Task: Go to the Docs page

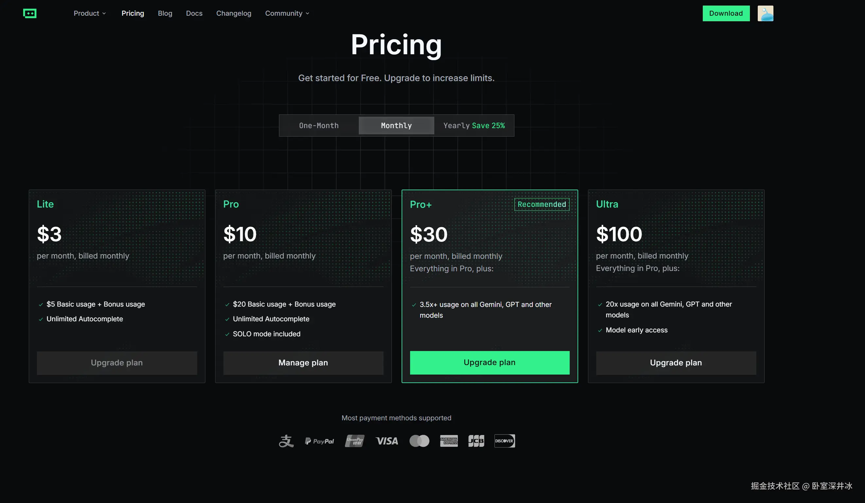Action: [194, 13]
